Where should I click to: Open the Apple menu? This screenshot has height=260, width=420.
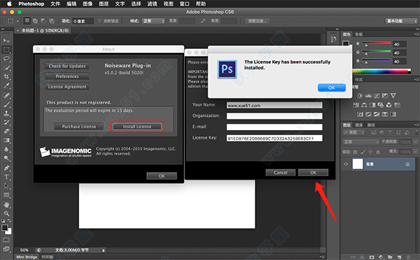coord(9,3)
